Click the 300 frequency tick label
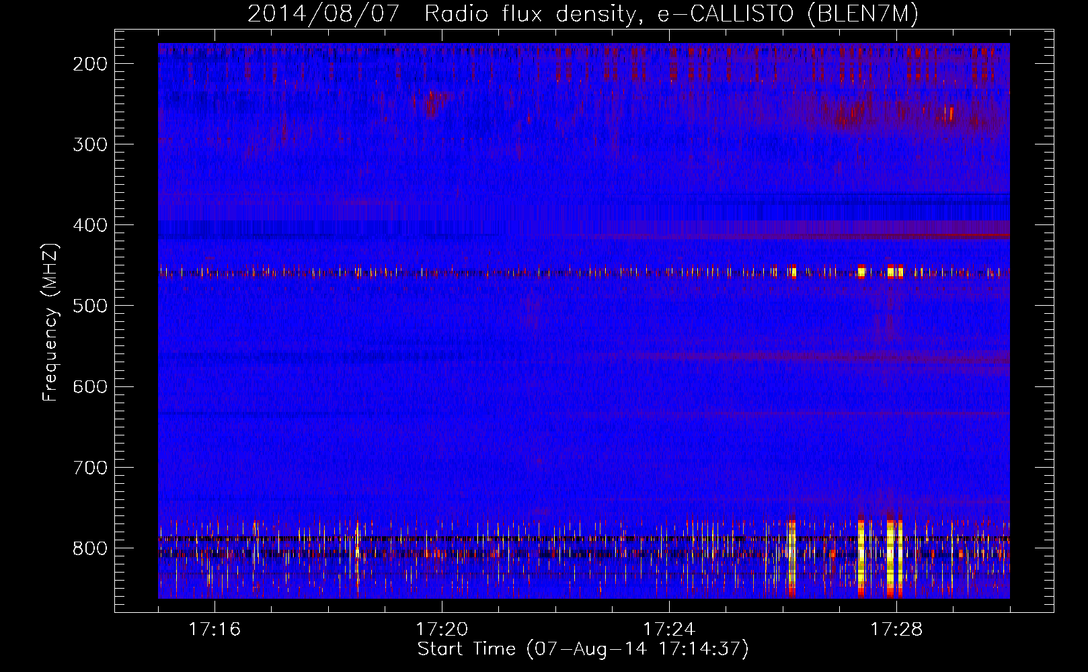The width and height of the screenshot is (1088, 672). click(90, 144)
